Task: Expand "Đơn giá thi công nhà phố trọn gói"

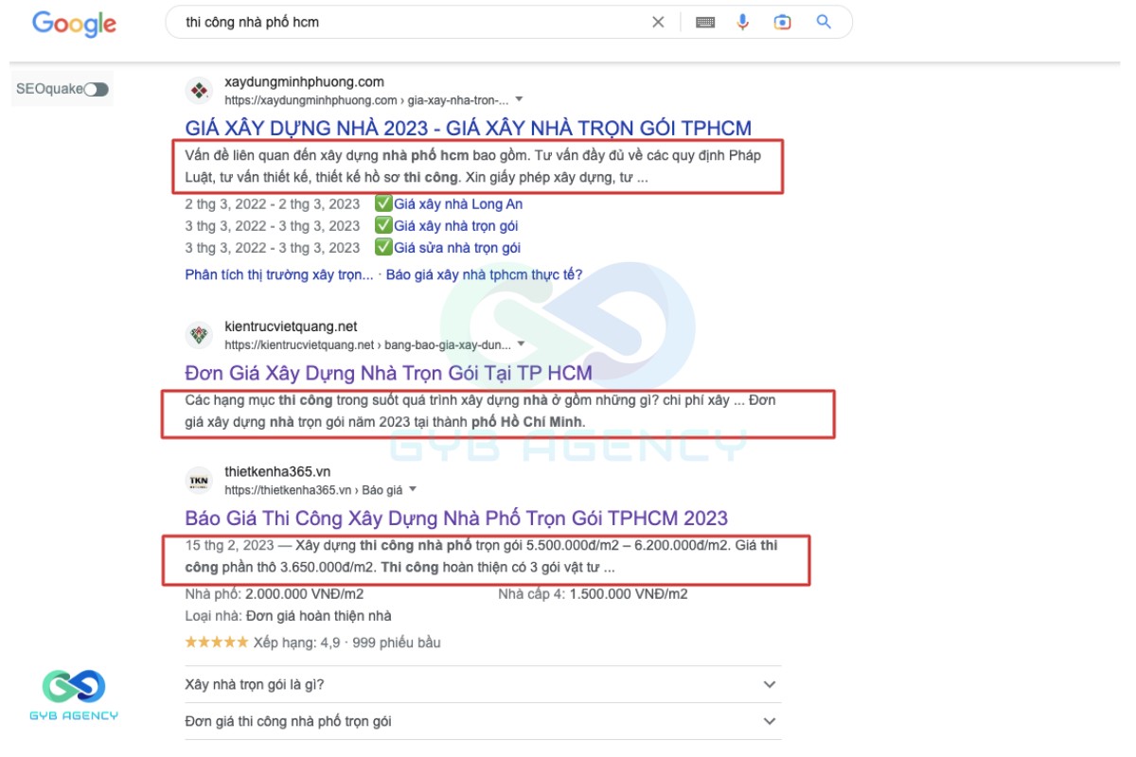Action: pos(483,721)
